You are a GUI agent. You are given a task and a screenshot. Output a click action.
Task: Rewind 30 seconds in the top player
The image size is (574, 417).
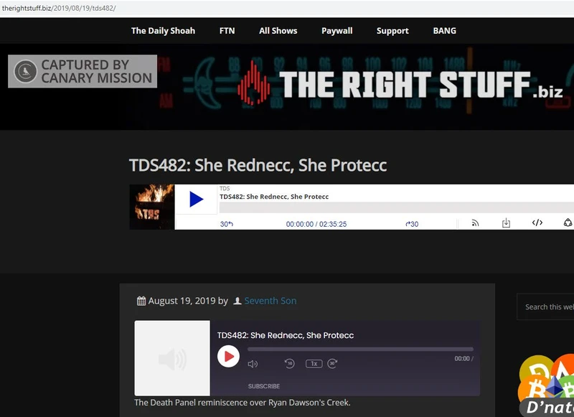pyautogui.click(x=226, y=224)
